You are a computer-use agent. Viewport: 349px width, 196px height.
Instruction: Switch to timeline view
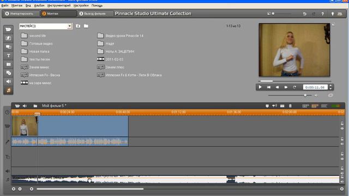click(315, 106)
